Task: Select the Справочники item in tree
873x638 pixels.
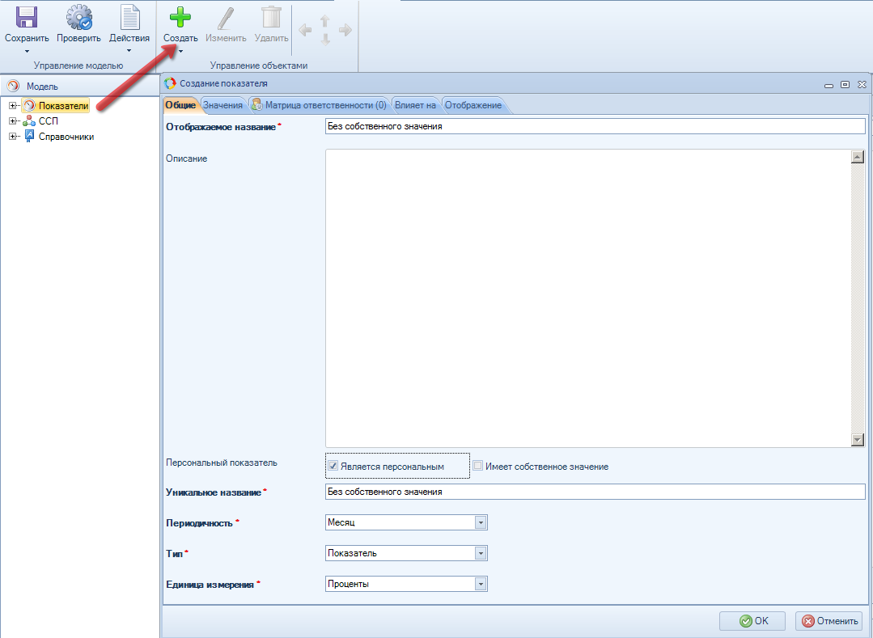Action: tap(66, 137)
